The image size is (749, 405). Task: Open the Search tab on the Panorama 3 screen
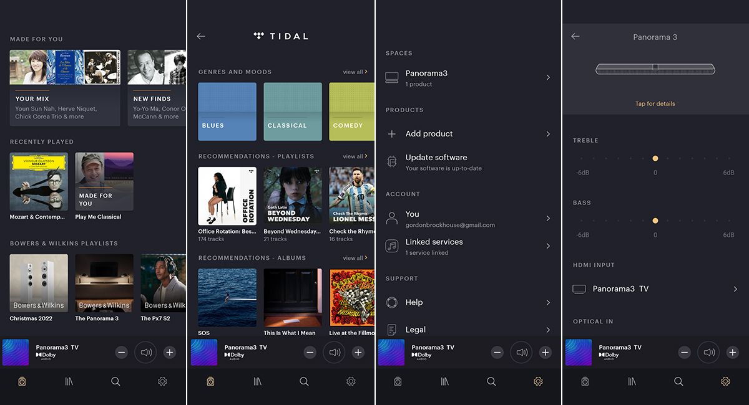[x=678, y=381]
